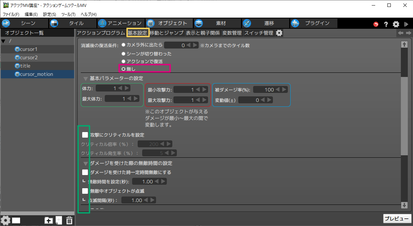Collapse the root folder in object list
Viewport: 413px width, 226px height.
tap(3, 41)
